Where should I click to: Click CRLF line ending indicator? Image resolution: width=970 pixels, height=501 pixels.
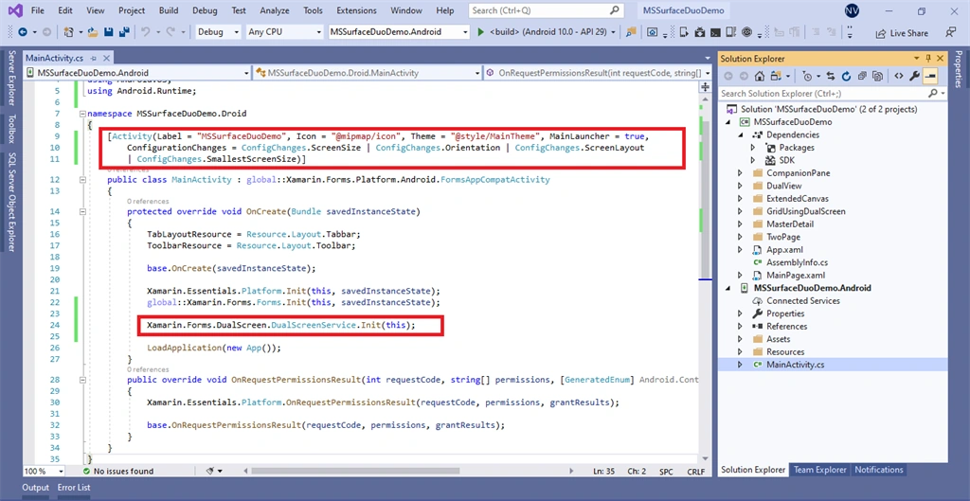point(695,472)
